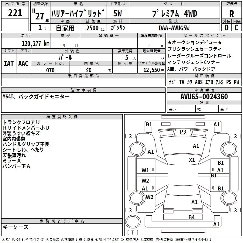This screenshot has height=243, width=243.
Task: Select the mileage value 120,277 km
Action: pyautogui.click(x=36, y=44)
